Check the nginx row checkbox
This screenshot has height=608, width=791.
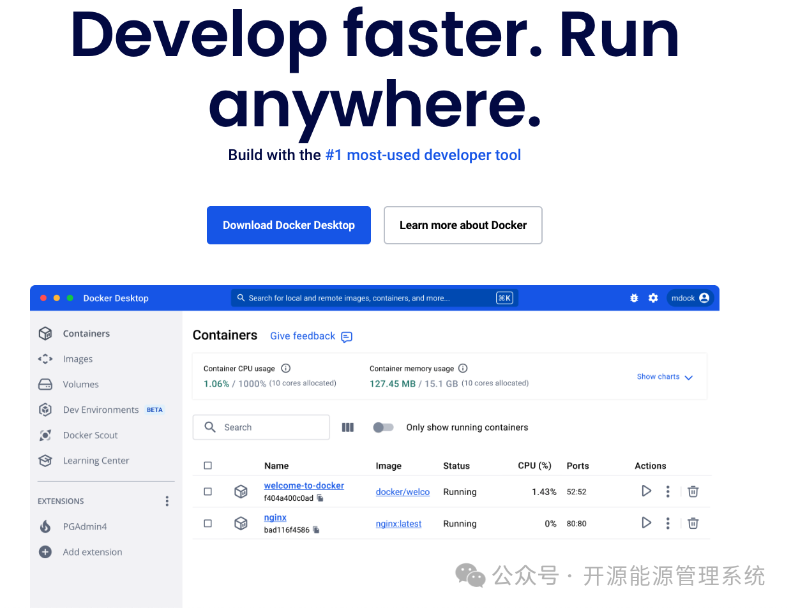[x=207, y=524]
